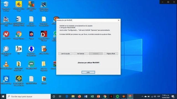Select the Firefox file icon on desktop
Viewport: 177px width, 99px height.
coord(31,35)
